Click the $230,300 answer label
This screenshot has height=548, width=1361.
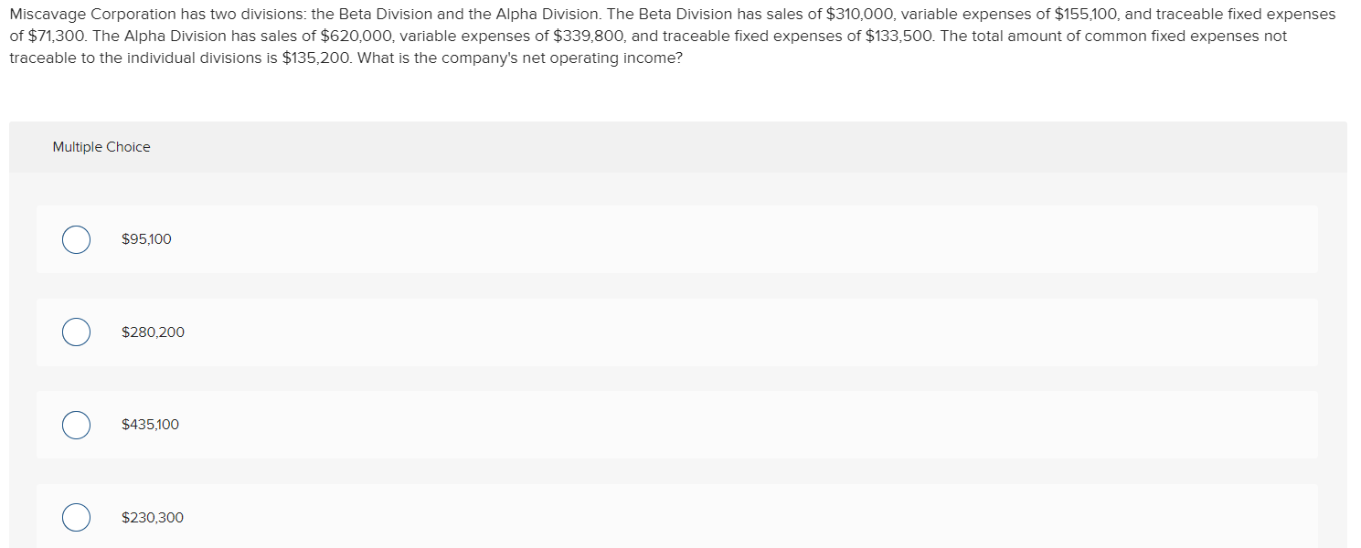[x=152, y=517]
